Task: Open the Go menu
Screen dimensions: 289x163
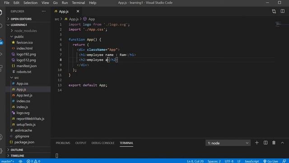Action: [x=55, y=3]
